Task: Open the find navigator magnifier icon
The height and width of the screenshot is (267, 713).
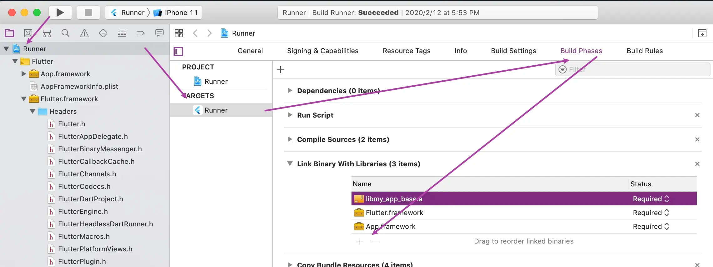Action: [x=65, y=33]
